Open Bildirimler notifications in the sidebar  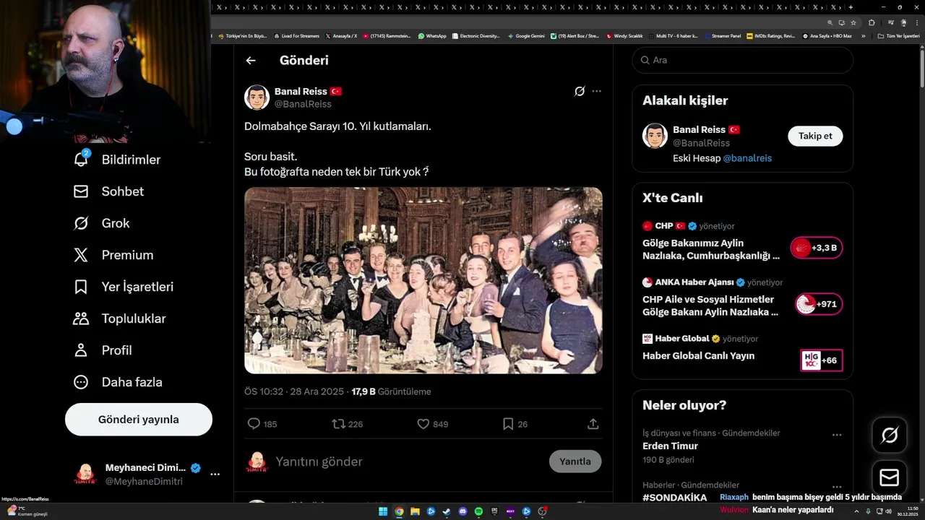click(x=117, y=160)
